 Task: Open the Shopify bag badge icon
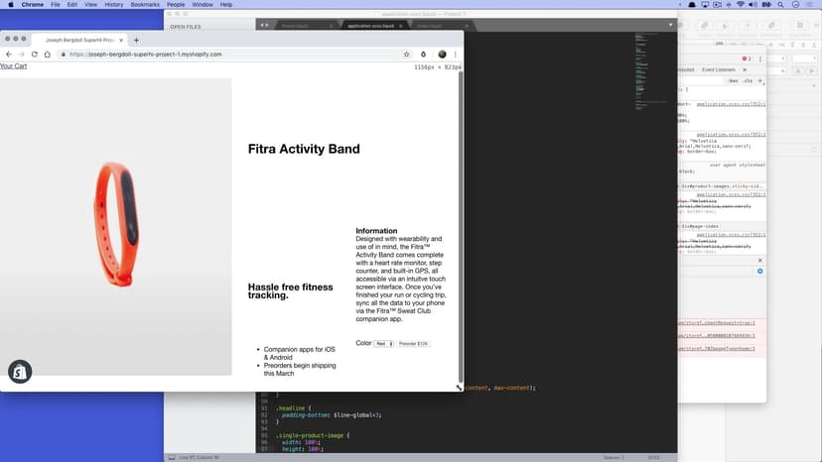(20, 372)
